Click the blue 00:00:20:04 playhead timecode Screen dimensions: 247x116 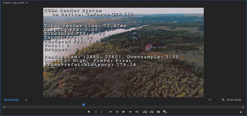pos(11,100)
